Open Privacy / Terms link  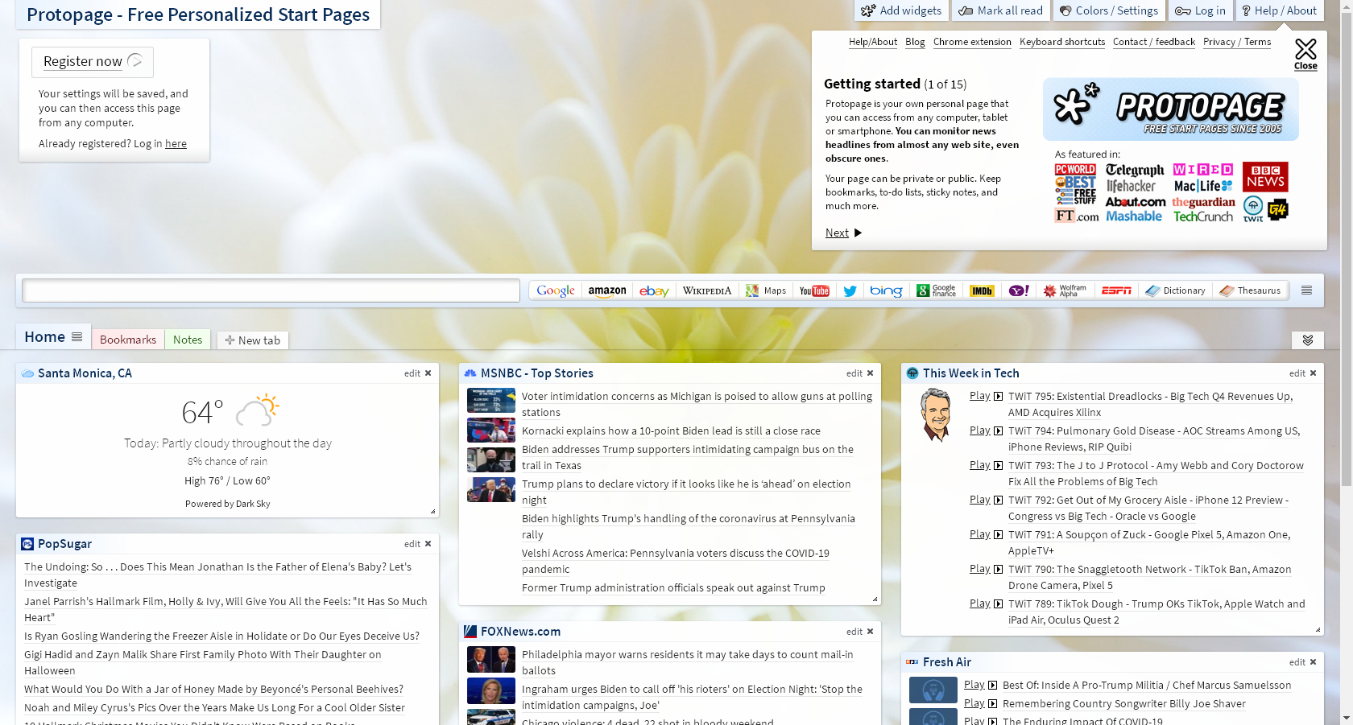1237,42
